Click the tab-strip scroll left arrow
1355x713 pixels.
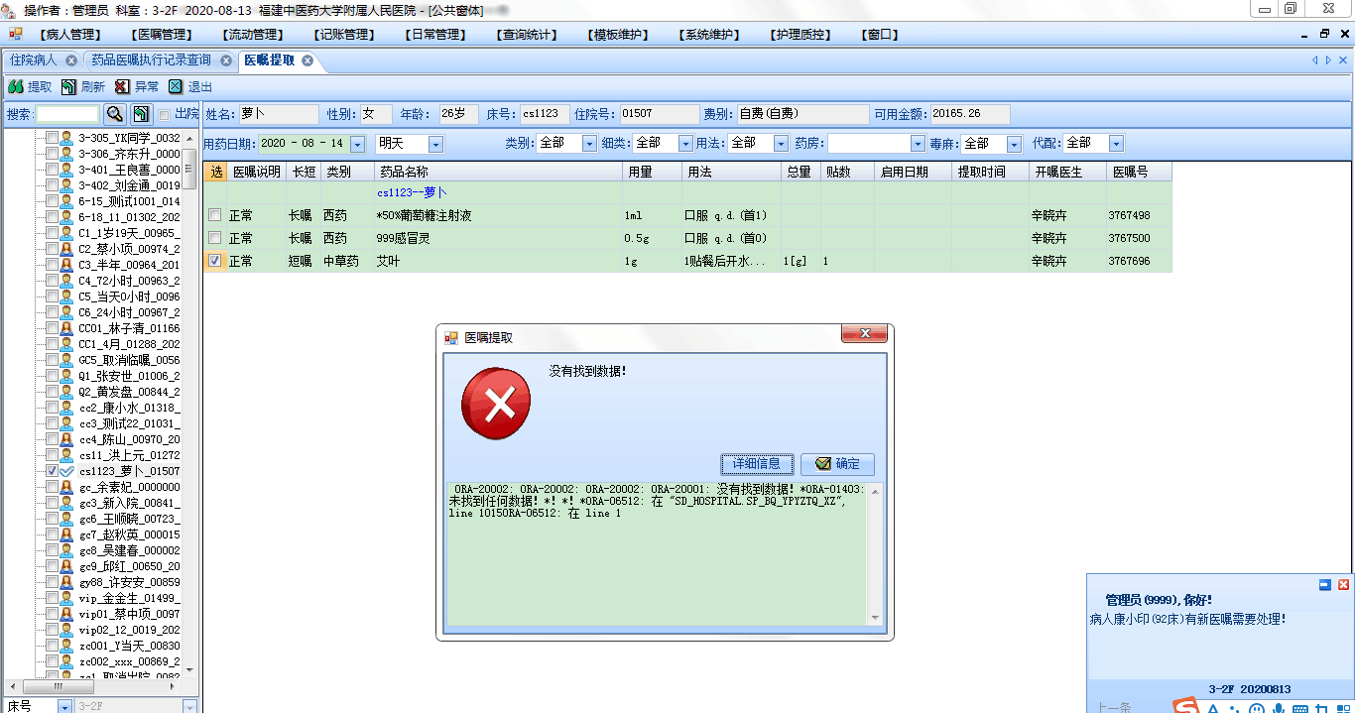[1314, 60]
